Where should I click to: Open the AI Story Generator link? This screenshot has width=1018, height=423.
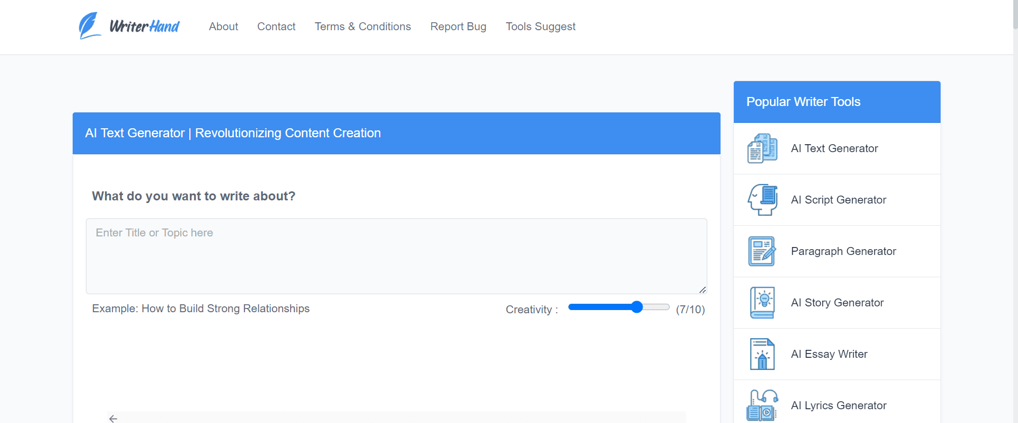(x=837, y=303)
